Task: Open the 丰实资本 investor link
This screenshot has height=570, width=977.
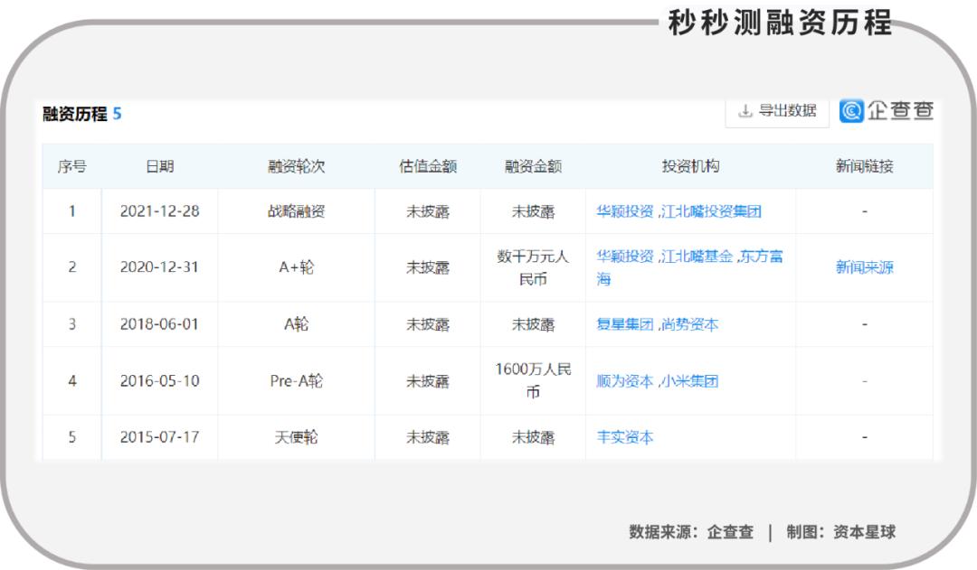Action: pos(624,437)
